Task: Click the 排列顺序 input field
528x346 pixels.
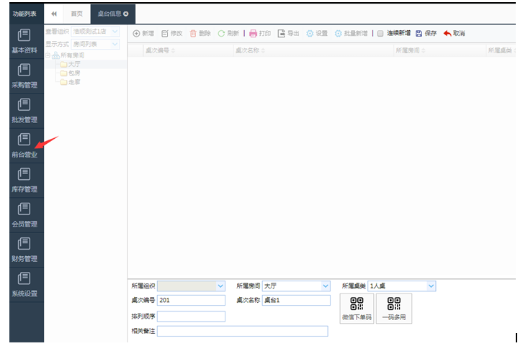Action: coord(191,317)
